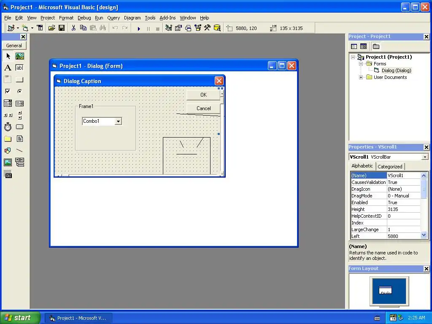Select the Label control tool

point(8,68)
